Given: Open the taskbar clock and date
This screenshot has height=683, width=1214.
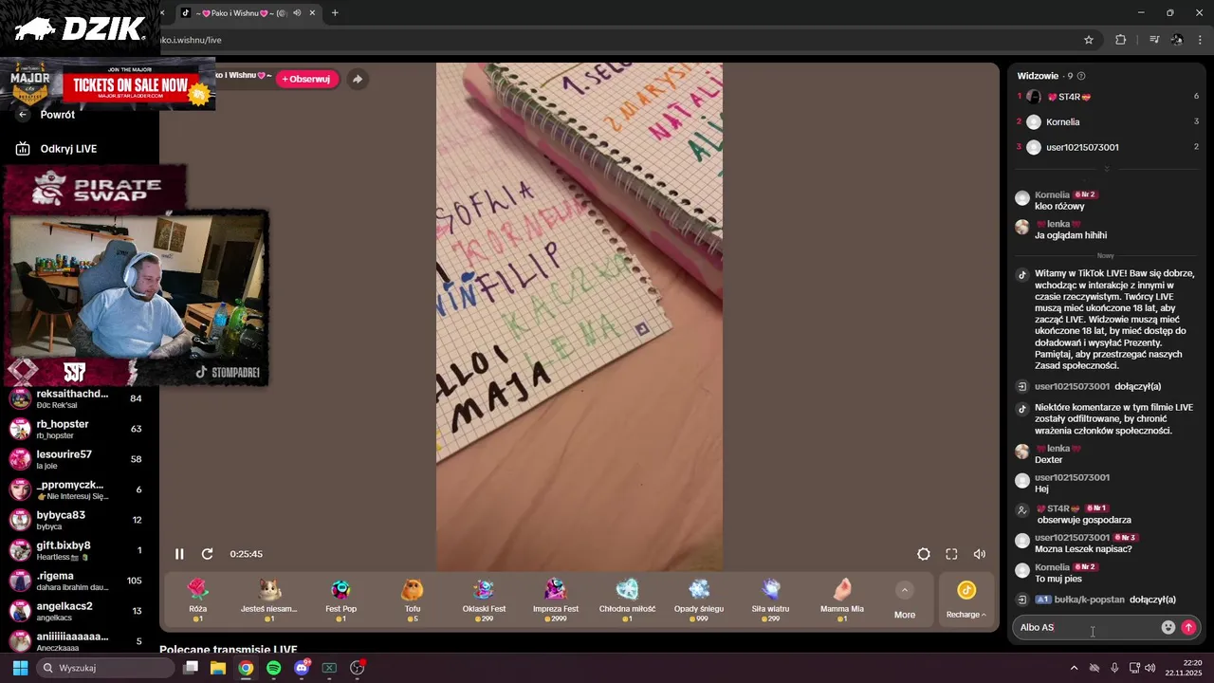Looking at the screenshot, I should 1184,668.
